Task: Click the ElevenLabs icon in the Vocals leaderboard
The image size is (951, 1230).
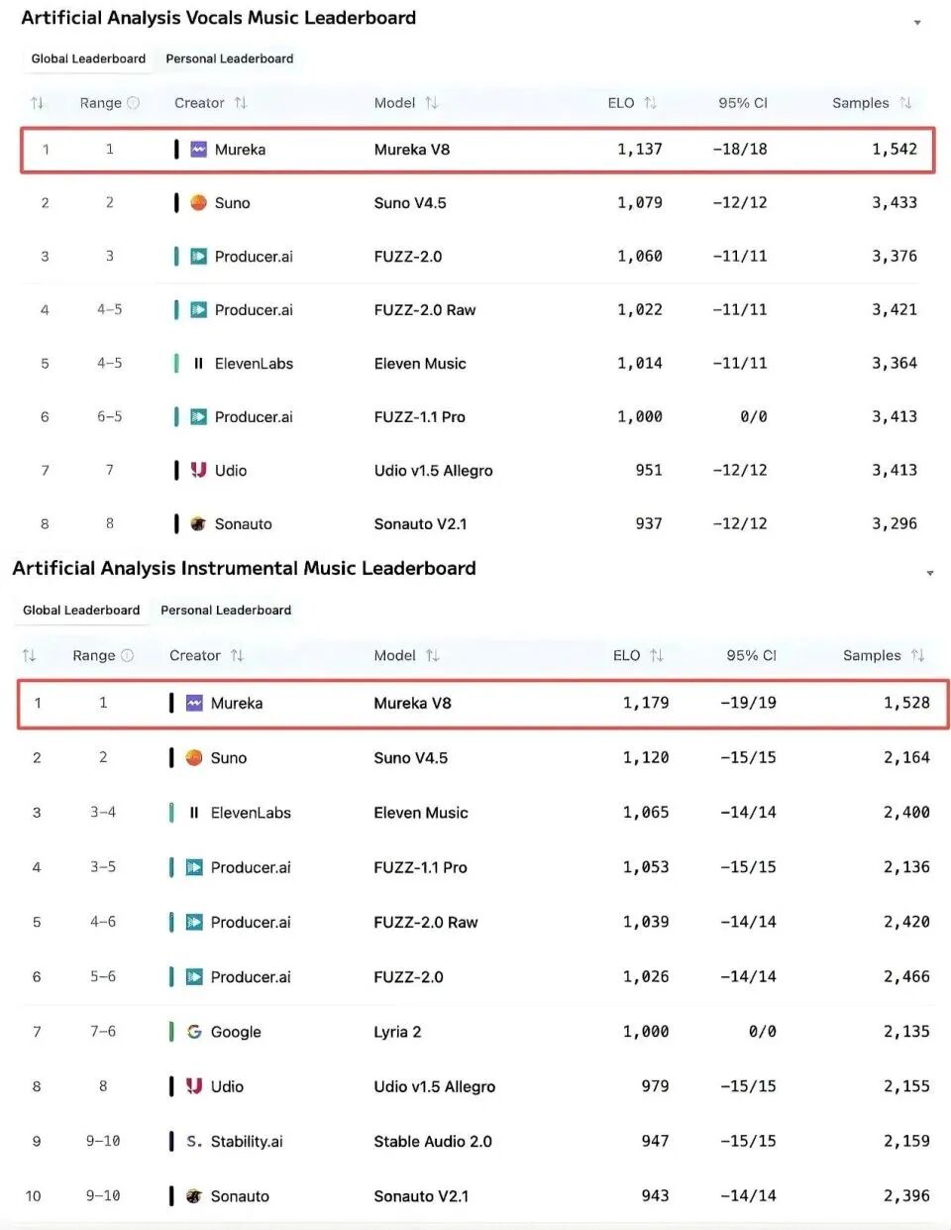Action: [x=198, y=364]
